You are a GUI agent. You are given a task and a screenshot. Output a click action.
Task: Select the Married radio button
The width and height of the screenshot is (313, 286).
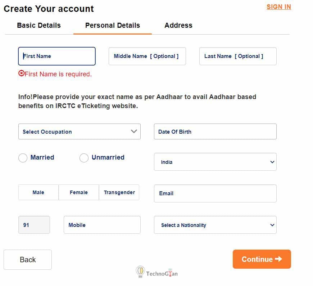click(x=23, y=158)
